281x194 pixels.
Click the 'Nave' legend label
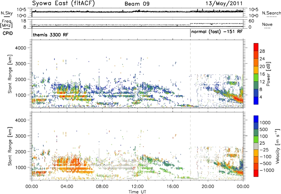pyautogui.click(x=267, y=24)
